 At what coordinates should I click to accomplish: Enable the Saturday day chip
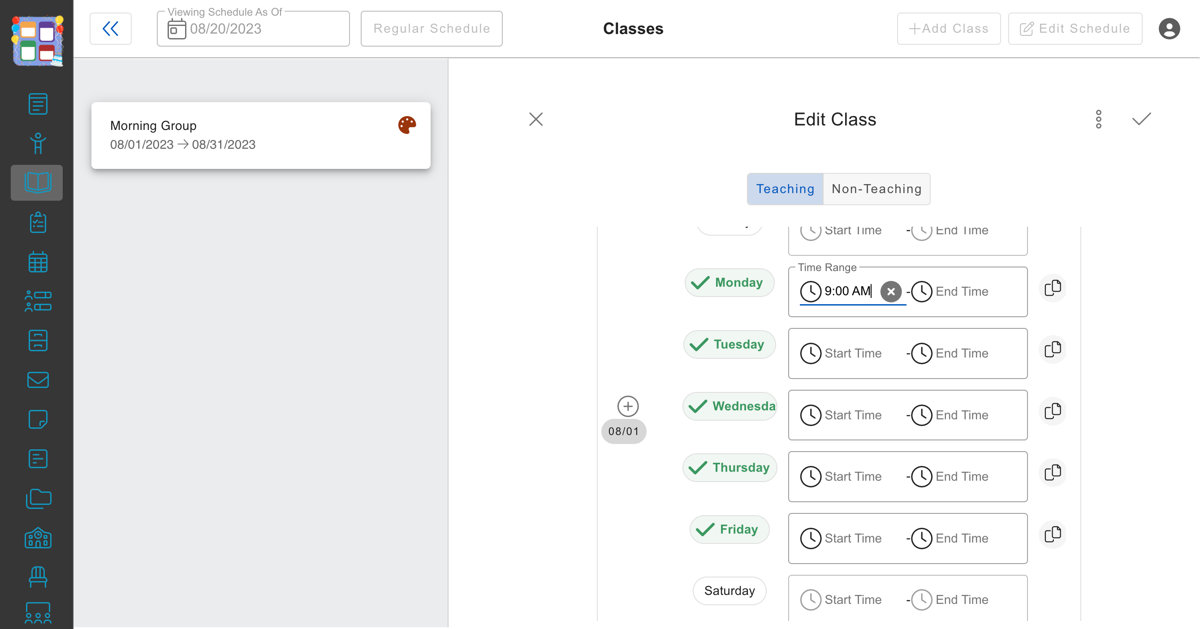[x=729, y=591]
